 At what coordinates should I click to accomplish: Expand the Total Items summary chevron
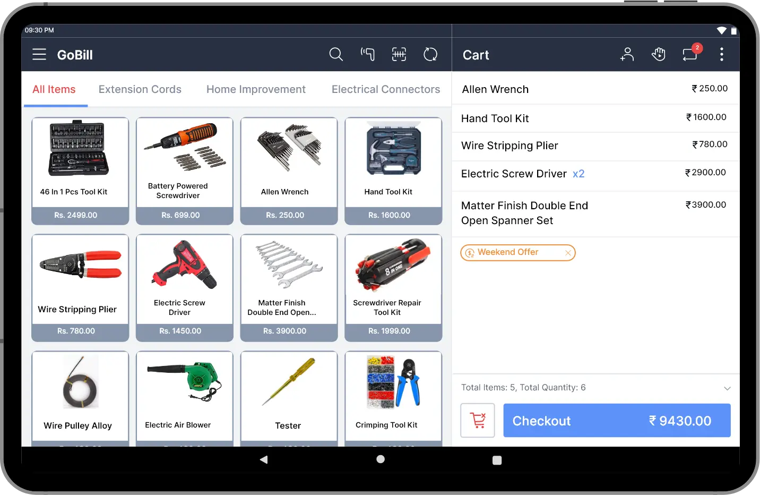(727, 388)
